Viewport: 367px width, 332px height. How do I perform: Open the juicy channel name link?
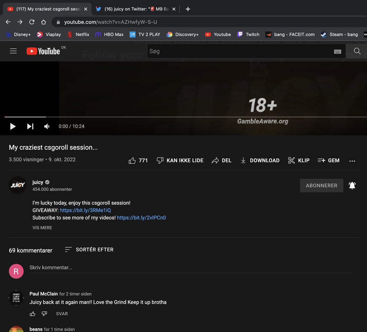pyautogui.click(x=38, y=182)
